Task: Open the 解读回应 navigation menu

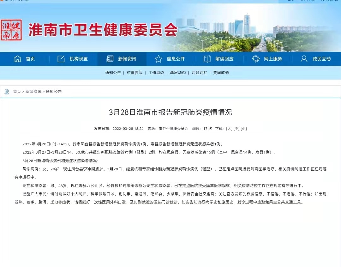Action: coord(224,59)
